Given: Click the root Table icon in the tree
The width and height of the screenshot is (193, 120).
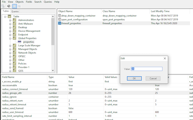Looking at the screenshot, I should click(10, 16).
